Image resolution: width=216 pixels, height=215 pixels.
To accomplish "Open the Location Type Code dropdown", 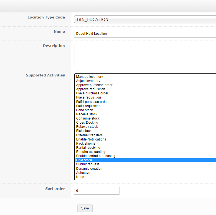I will tap(145, 19).
